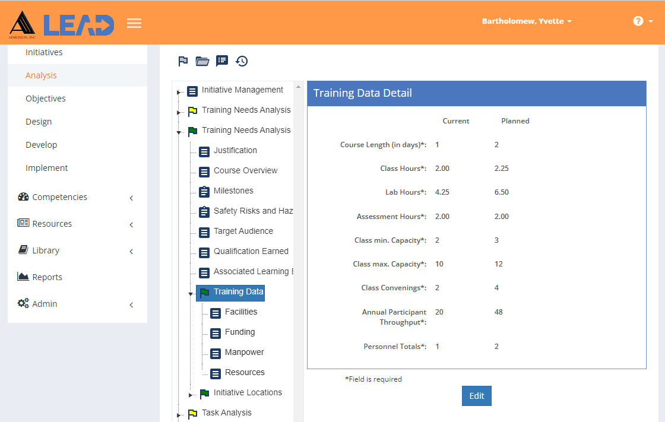Expand the Competencies menu chevron
This screenshot has height=422, width=665.
[x=131, y=198]
